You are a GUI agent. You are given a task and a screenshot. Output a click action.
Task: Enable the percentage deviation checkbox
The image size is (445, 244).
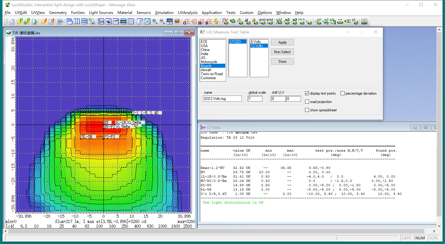(342, 93)
